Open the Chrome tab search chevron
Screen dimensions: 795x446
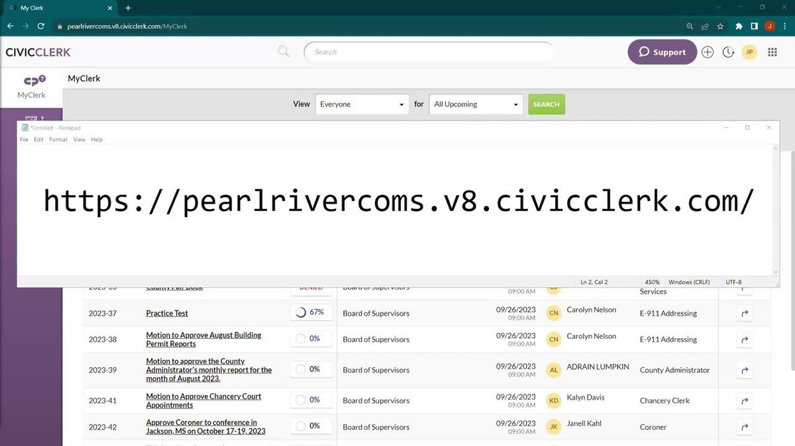(720, 7)
